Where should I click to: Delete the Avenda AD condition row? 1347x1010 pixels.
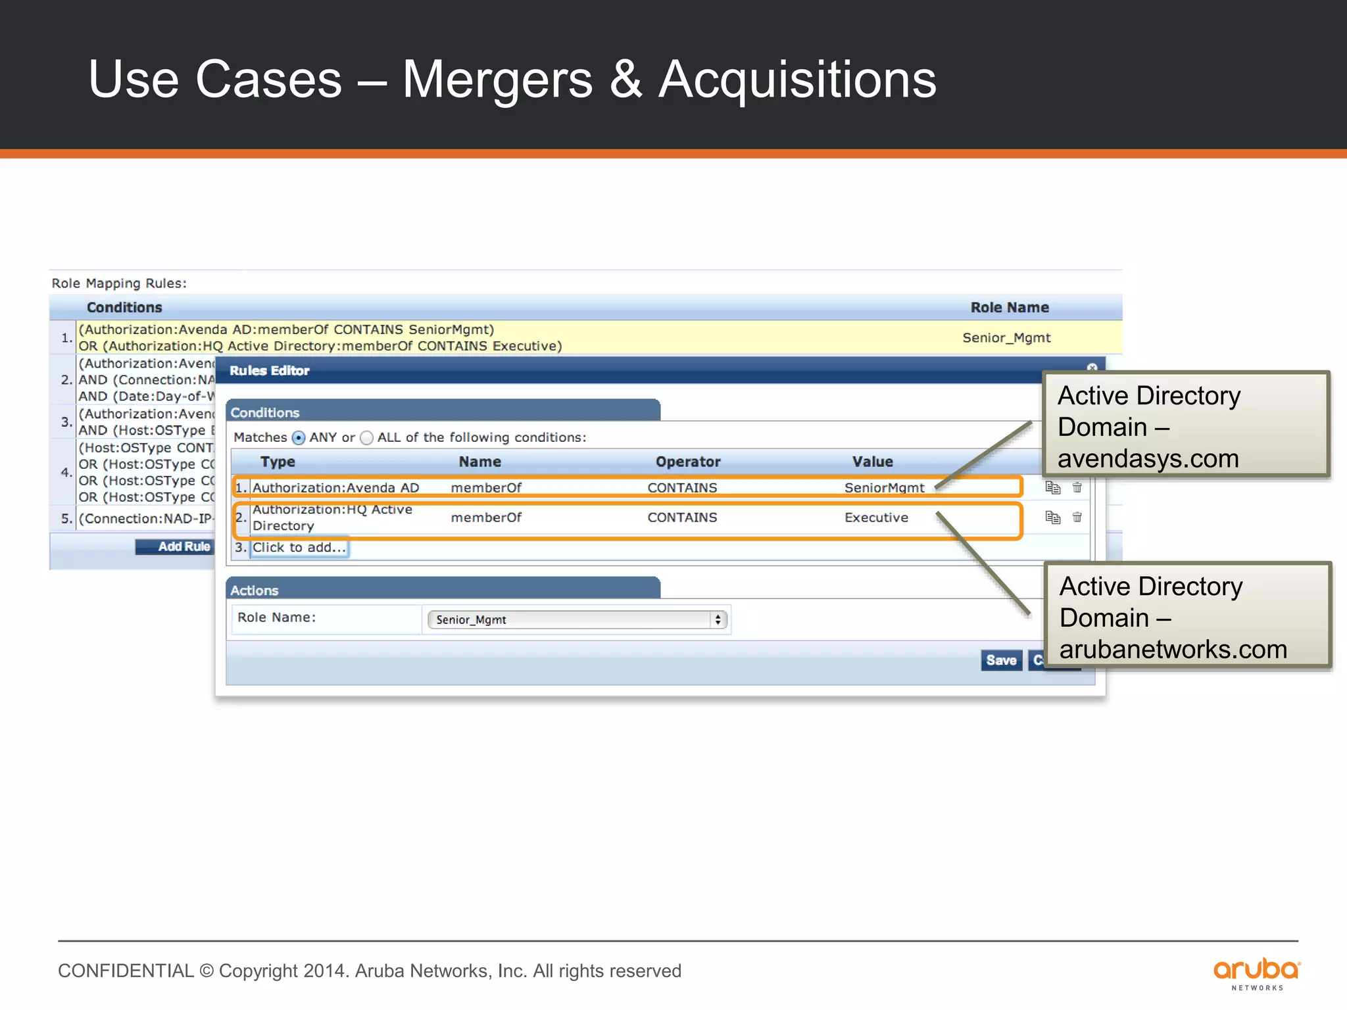pyautogui.click(x=1077, y=487)
